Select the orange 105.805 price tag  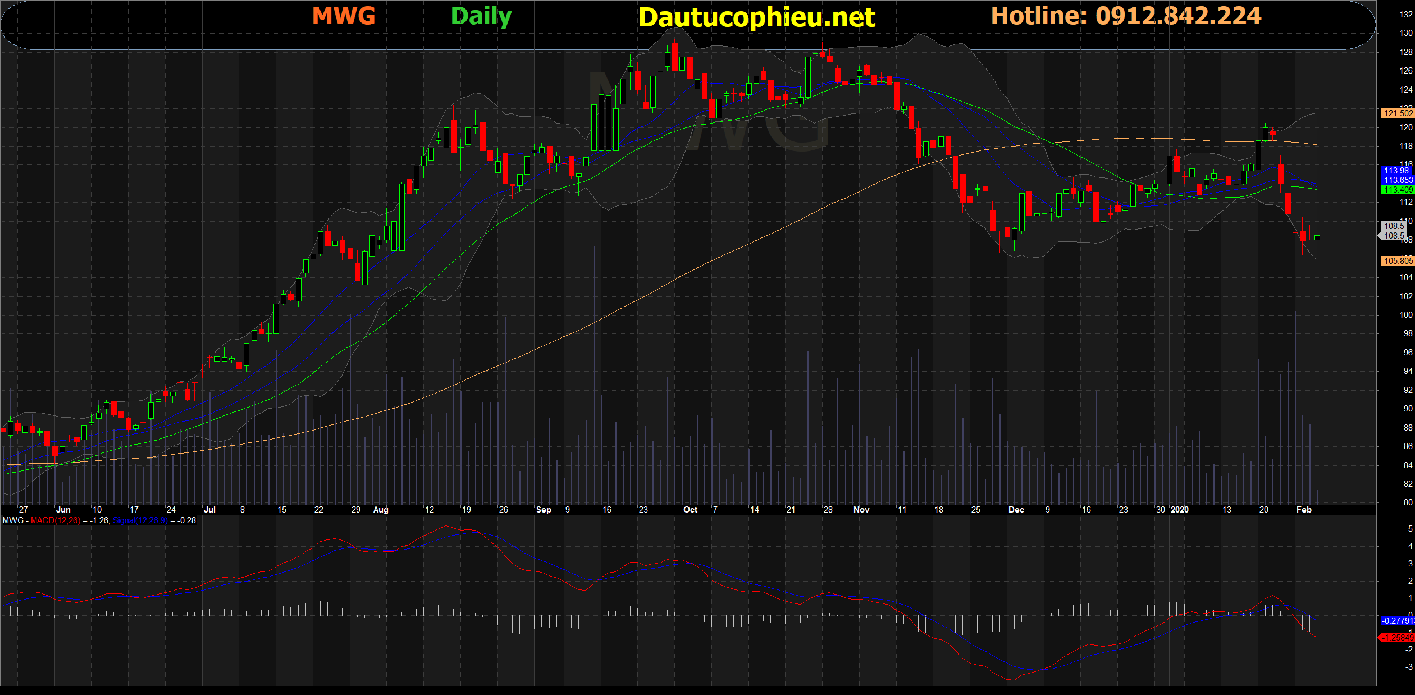point(1397,261)
